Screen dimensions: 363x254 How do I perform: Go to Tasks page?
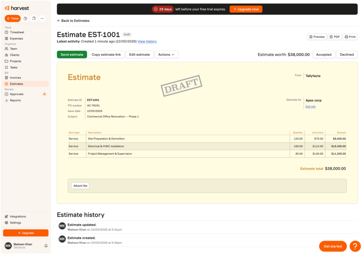click(26, 67)
